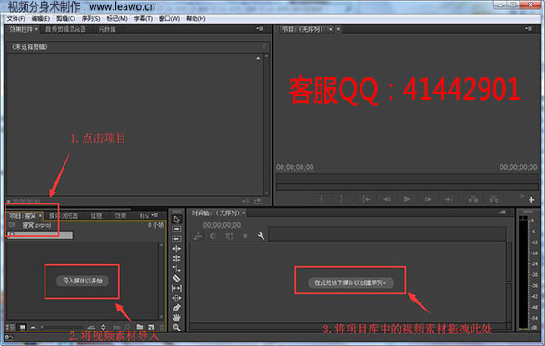Open the effect controls panel flyout menu

click(260, 29)
